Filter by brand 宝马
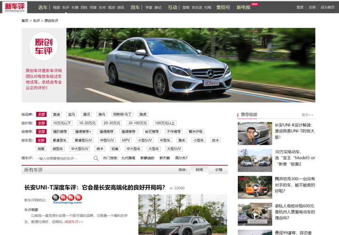Screen dimensions: 339x235 [72, 114]
